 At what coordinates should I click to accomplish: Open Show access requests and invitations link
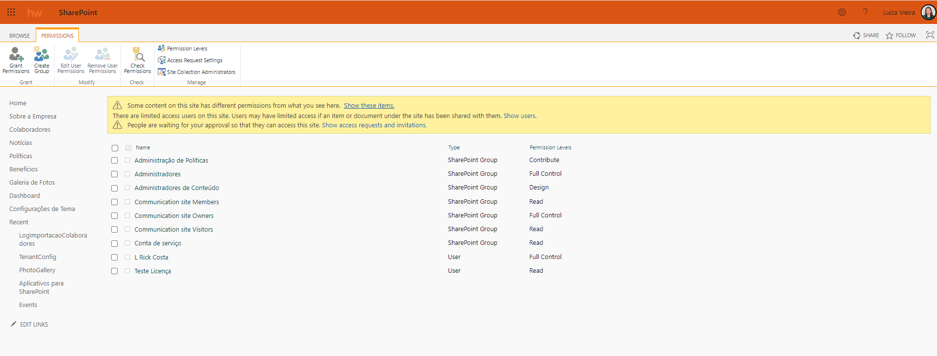click(374, 125)
